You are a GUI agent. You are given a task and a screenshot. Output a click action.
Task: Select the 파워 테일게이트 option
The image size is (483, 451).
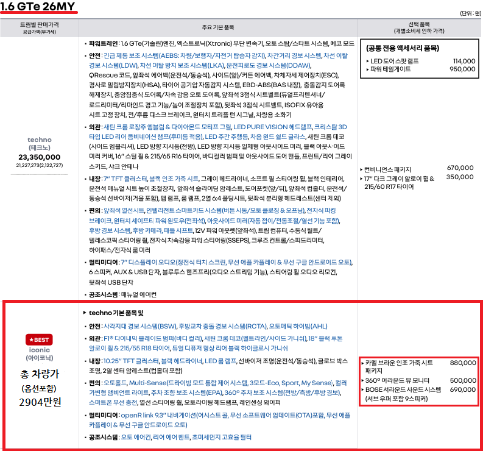click(393, 69)
